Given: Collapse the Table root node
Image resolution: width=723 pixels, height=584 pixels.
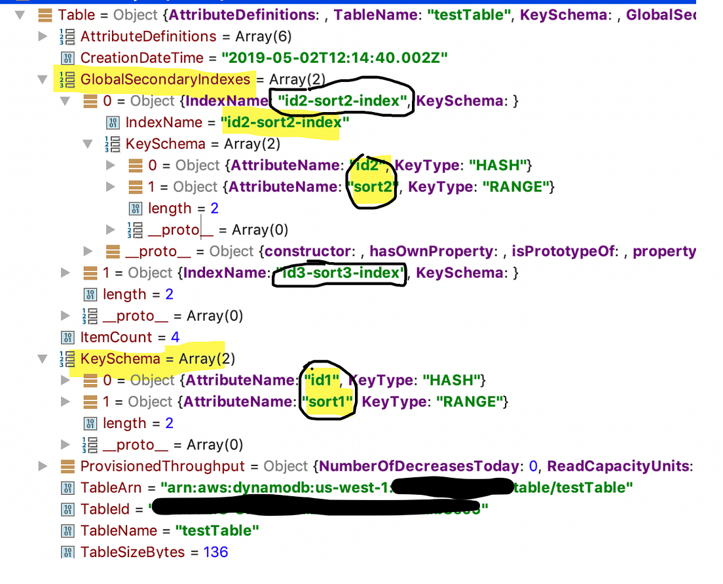Looking at the screenshot, I should [x=20, y=14].
